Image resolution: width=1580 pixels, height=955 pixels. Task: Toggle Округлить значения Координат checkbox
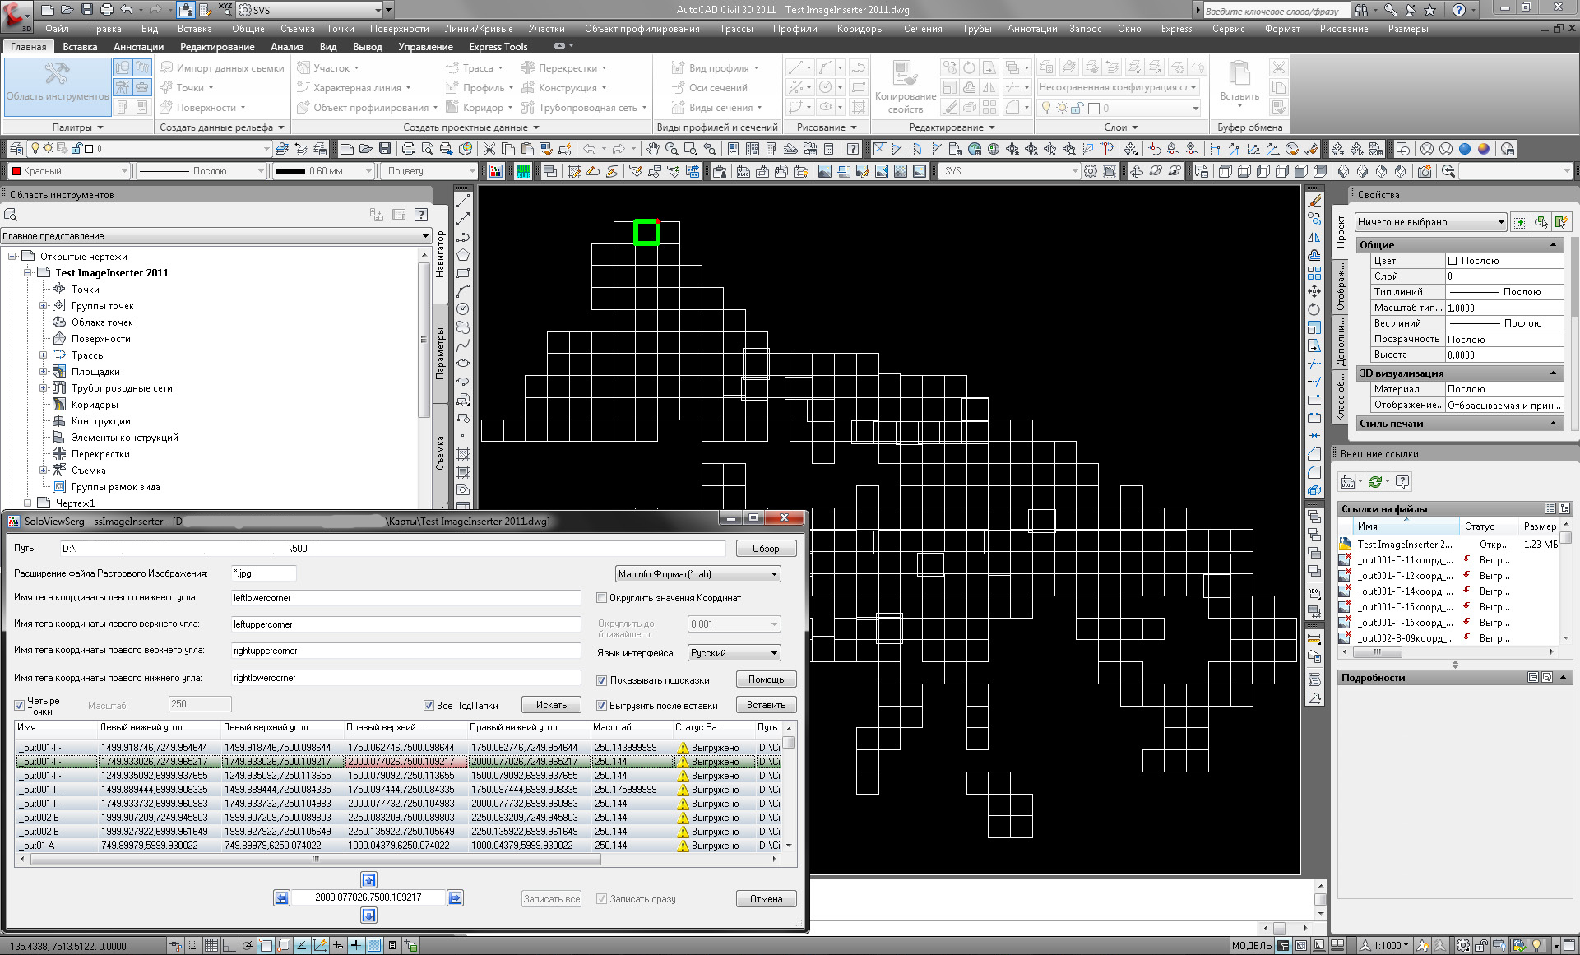coord(602,598)
